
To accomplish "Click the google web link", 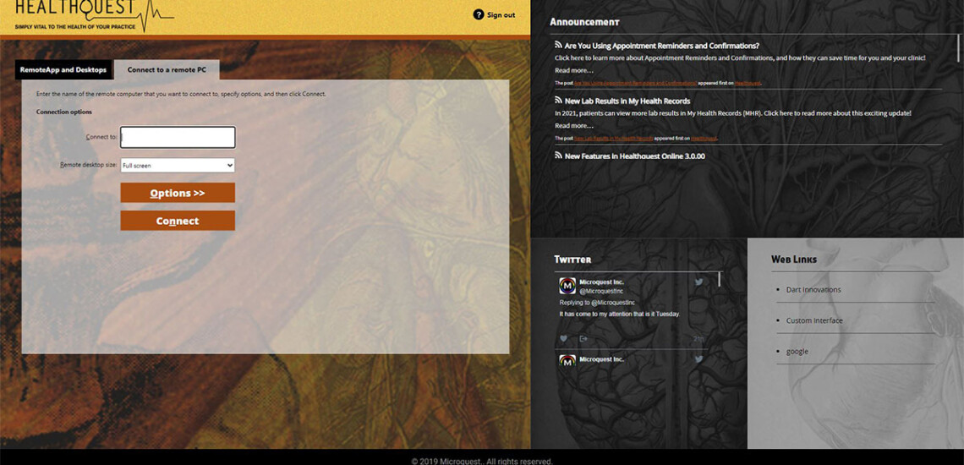I will coord(797,351).
